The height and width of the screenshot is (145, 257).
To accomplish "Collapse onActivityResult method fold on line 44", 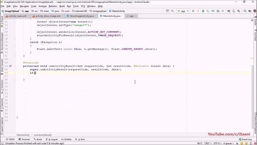I will (15, 66).
